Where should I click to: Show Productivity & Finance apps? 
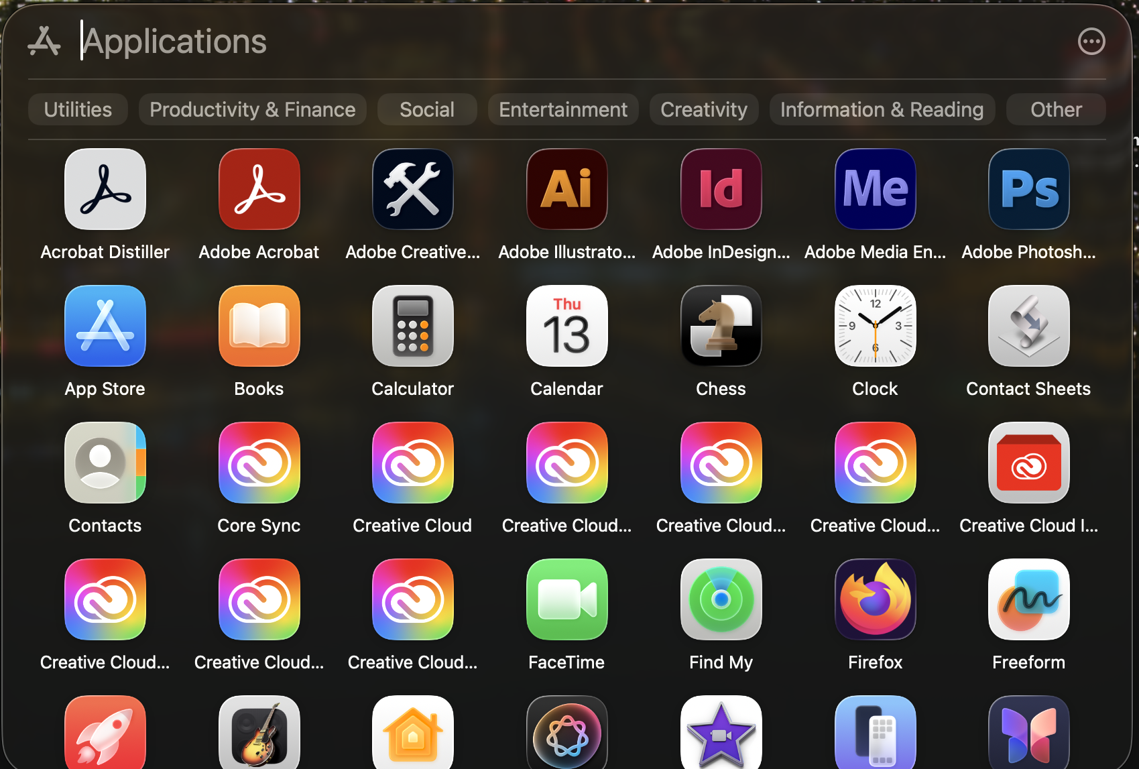click(253, 109)
